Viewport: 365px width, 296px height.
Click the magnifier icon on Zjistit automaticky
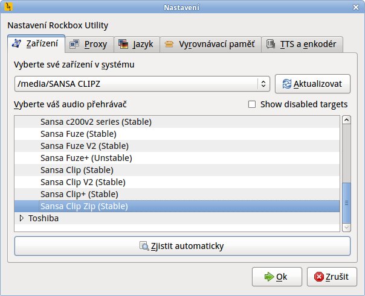pos(144,246)
